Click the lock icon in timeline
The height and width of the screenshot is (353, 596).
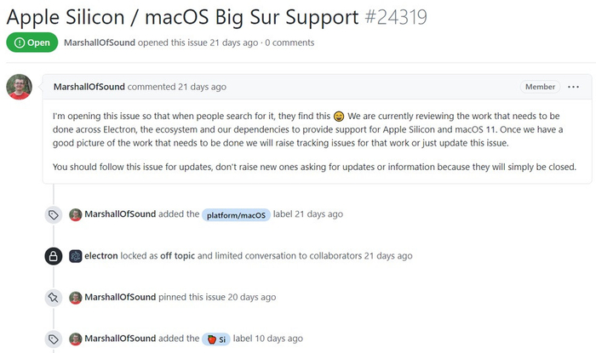(53, 255)
